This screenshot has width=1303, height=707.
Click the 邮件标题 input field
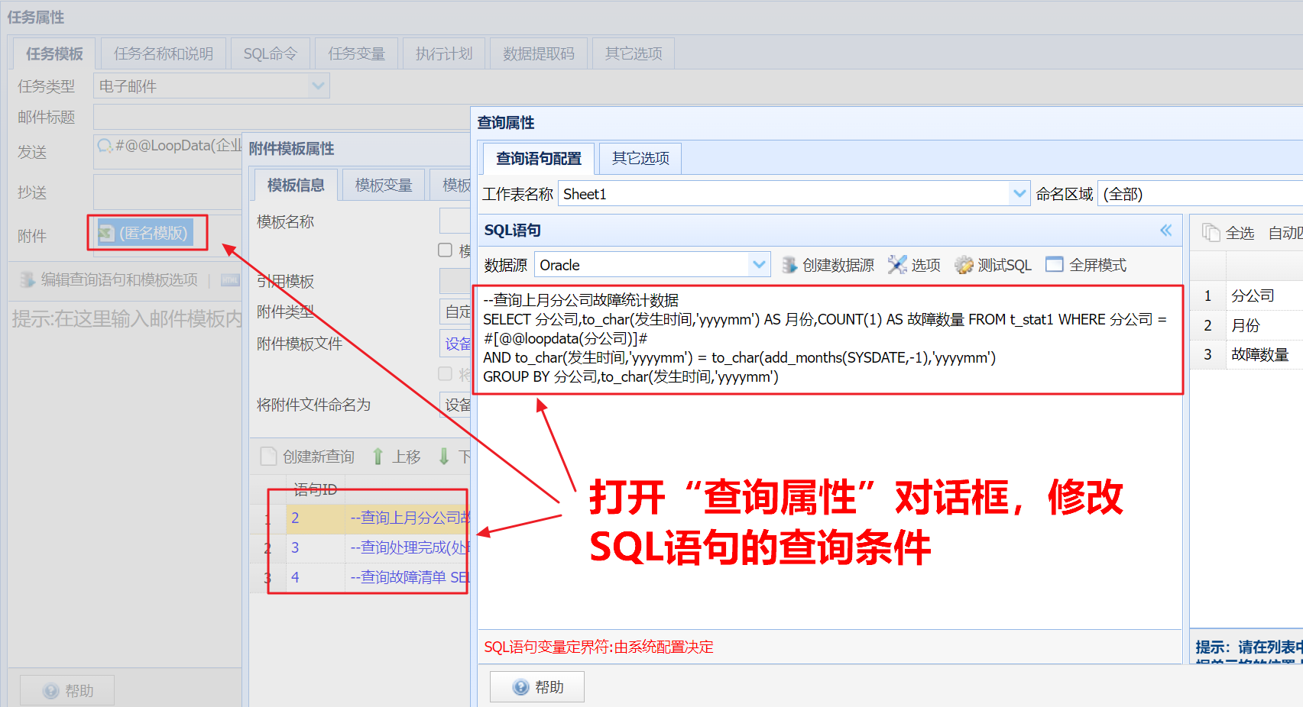pyautogui.click(x=281, y=117)
